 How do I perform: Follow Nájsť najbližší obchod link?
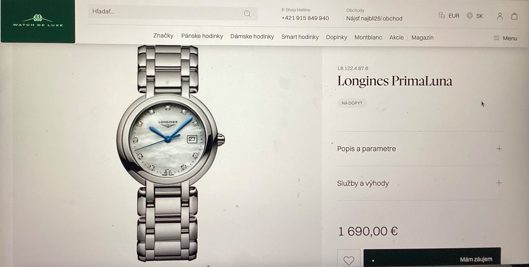(x=374, y=18)
